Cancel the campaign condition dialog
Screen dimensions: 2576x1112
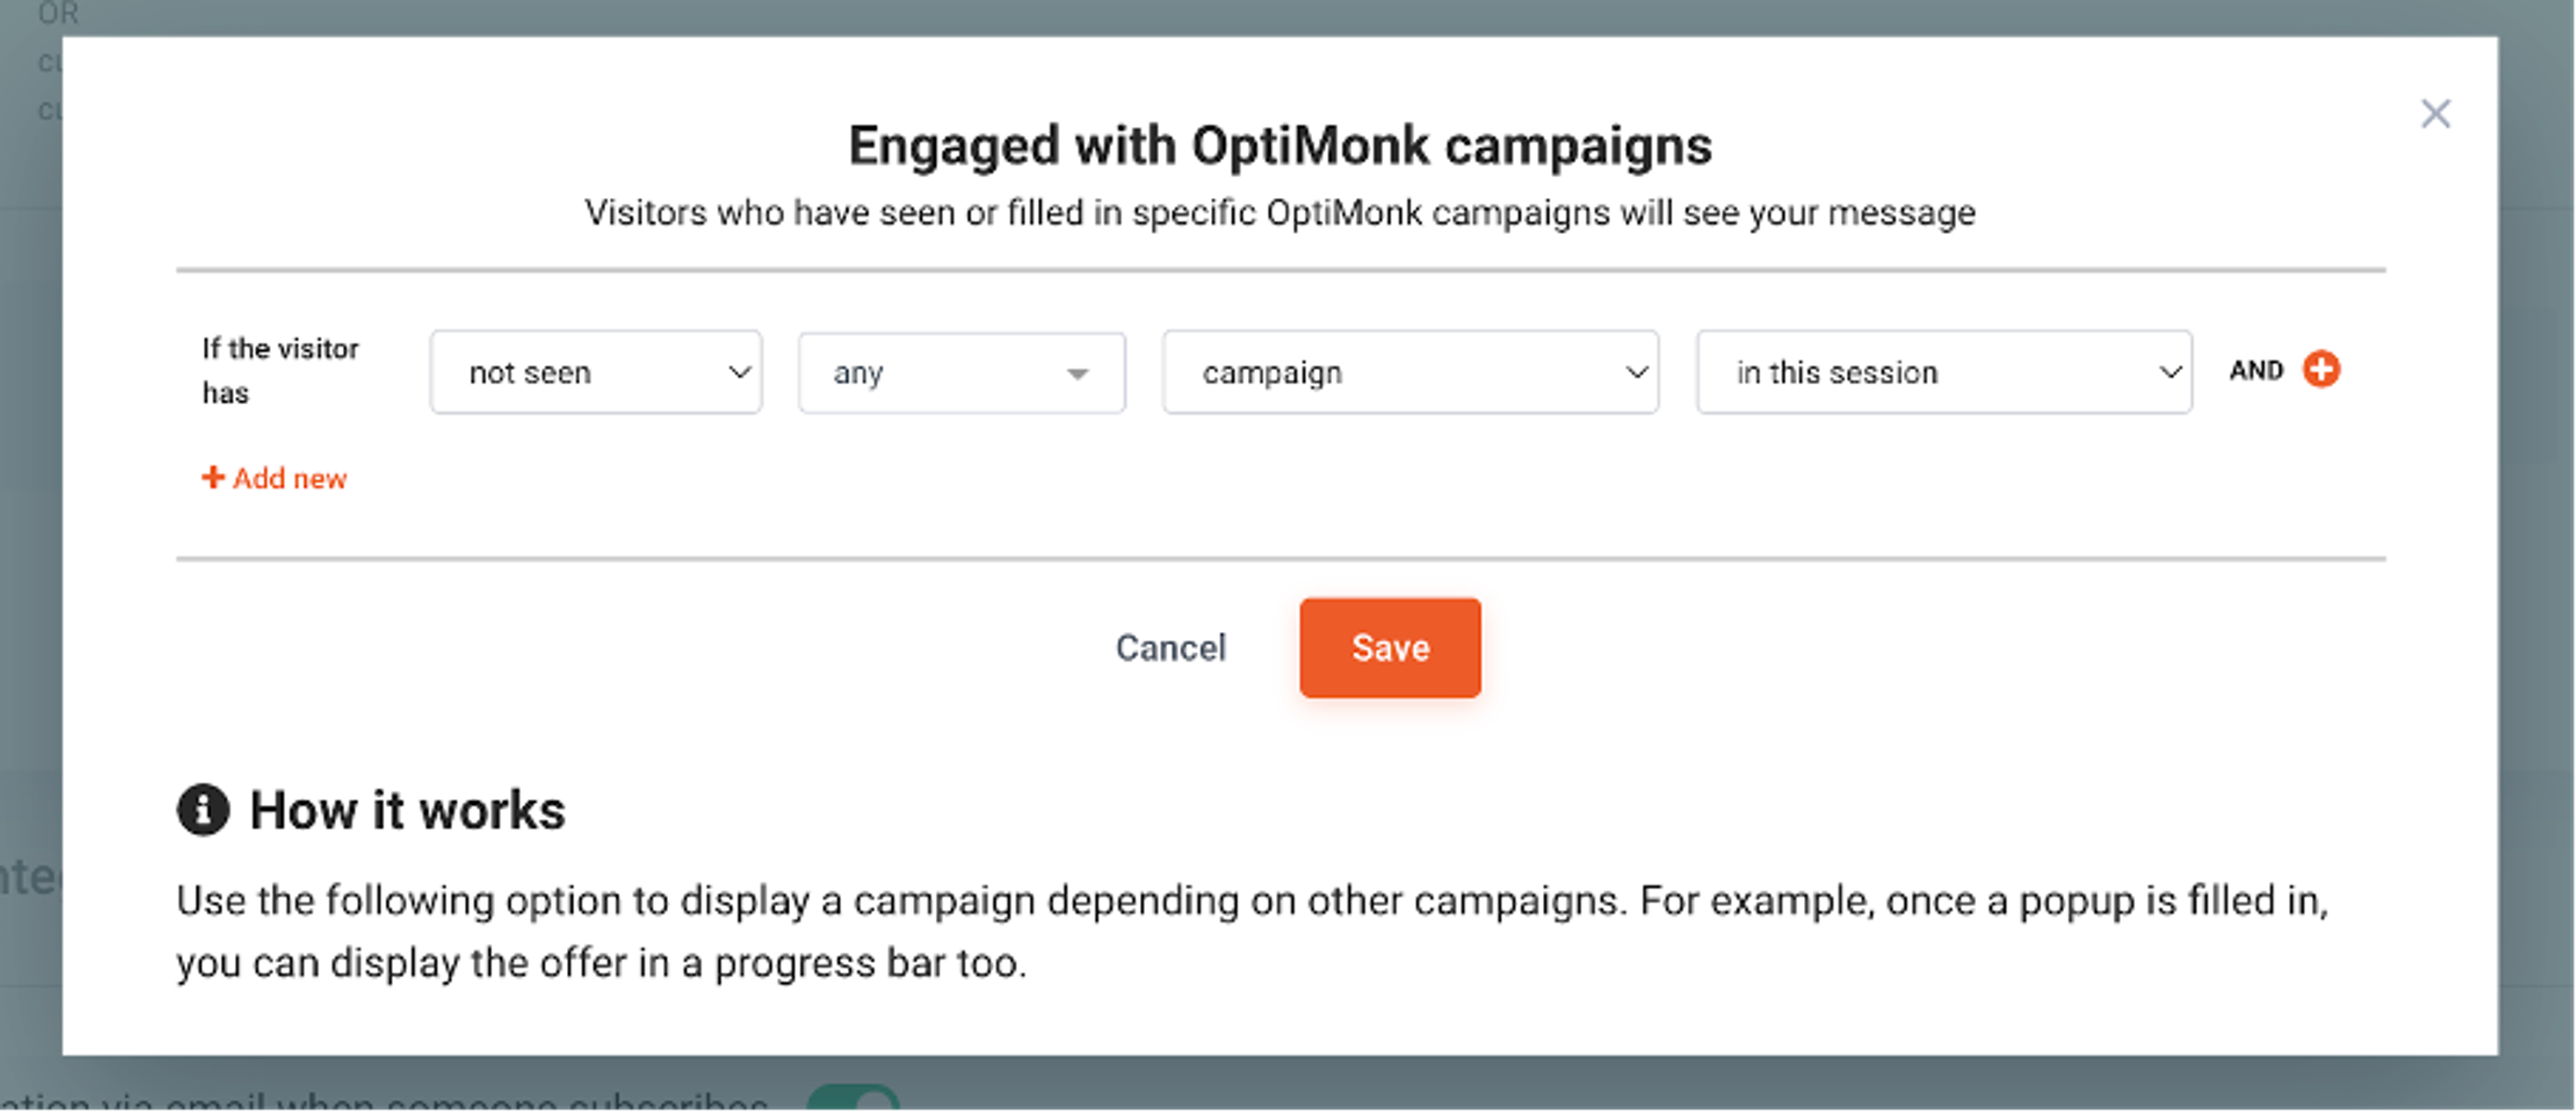click(x=1171, y=647)
